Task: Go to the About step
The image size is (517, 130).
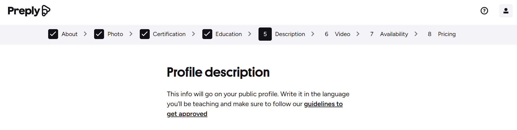Action: click(69, 34)
